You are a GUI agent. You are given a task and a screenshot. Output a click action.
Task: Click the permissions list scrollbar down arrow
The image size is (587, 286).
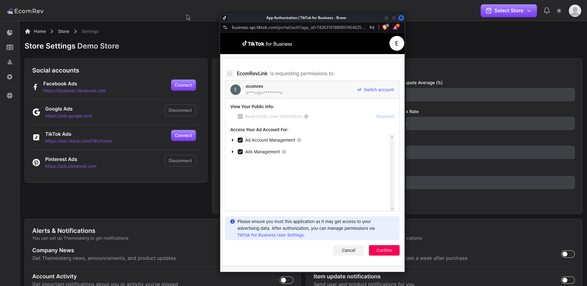click(392, 209)
